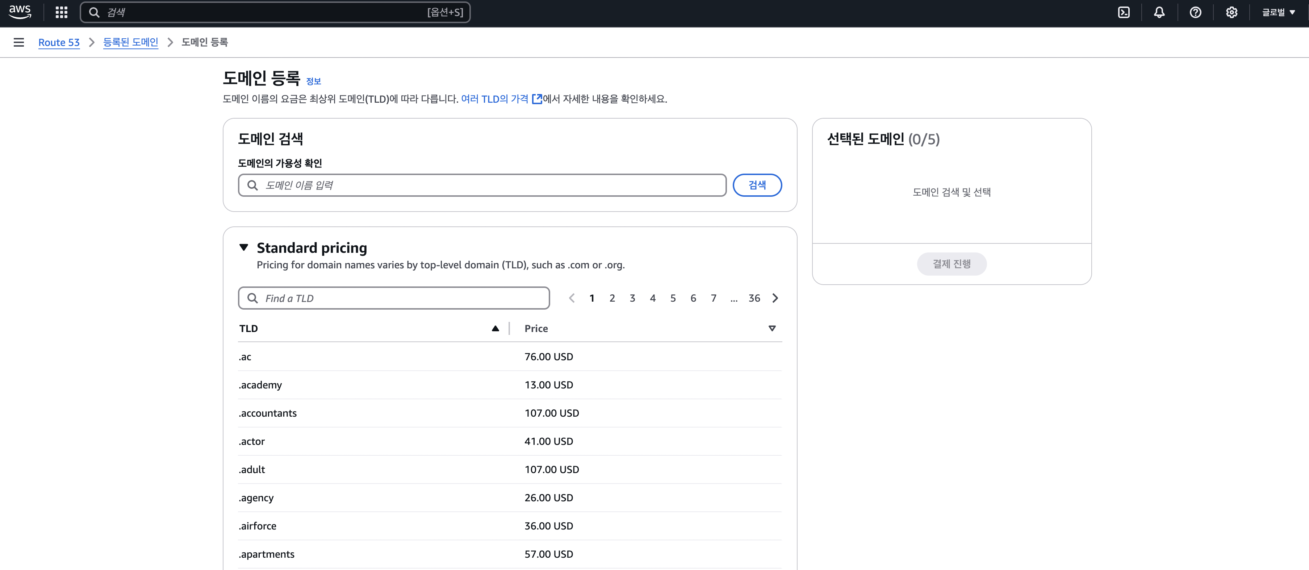Collapse the Standard pricing section
The image size is (1309, 570).
(x=244, y=248)
